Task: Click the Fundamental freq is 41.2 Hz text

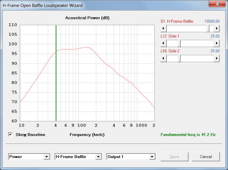Action: (x=188, y=135)
